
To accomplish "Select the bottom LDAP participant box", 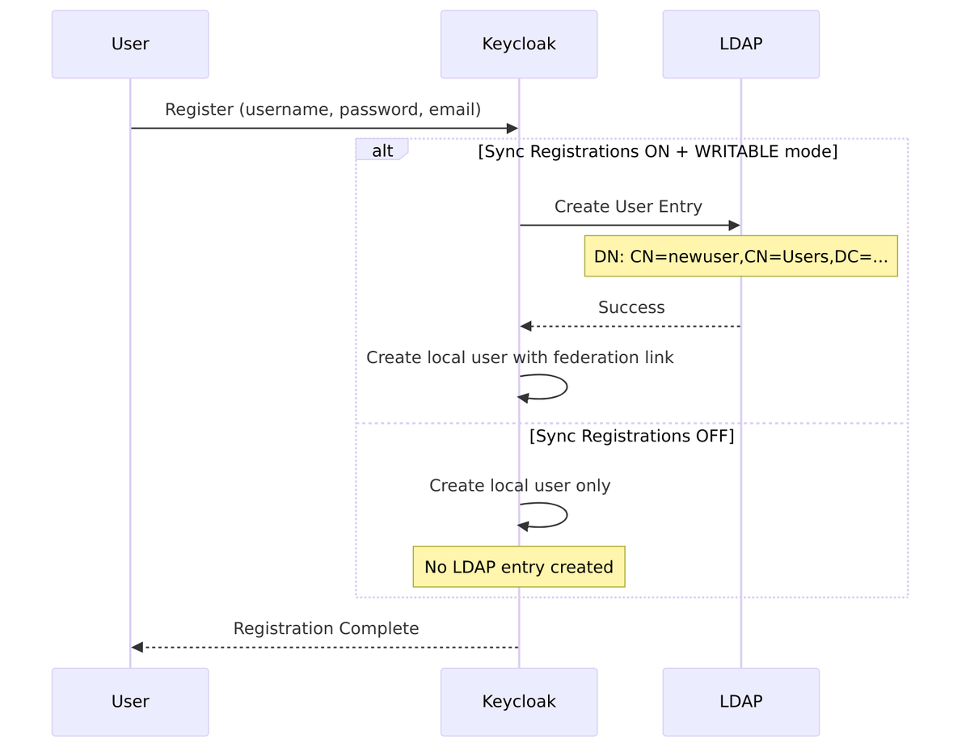I will tap(740, 702).
